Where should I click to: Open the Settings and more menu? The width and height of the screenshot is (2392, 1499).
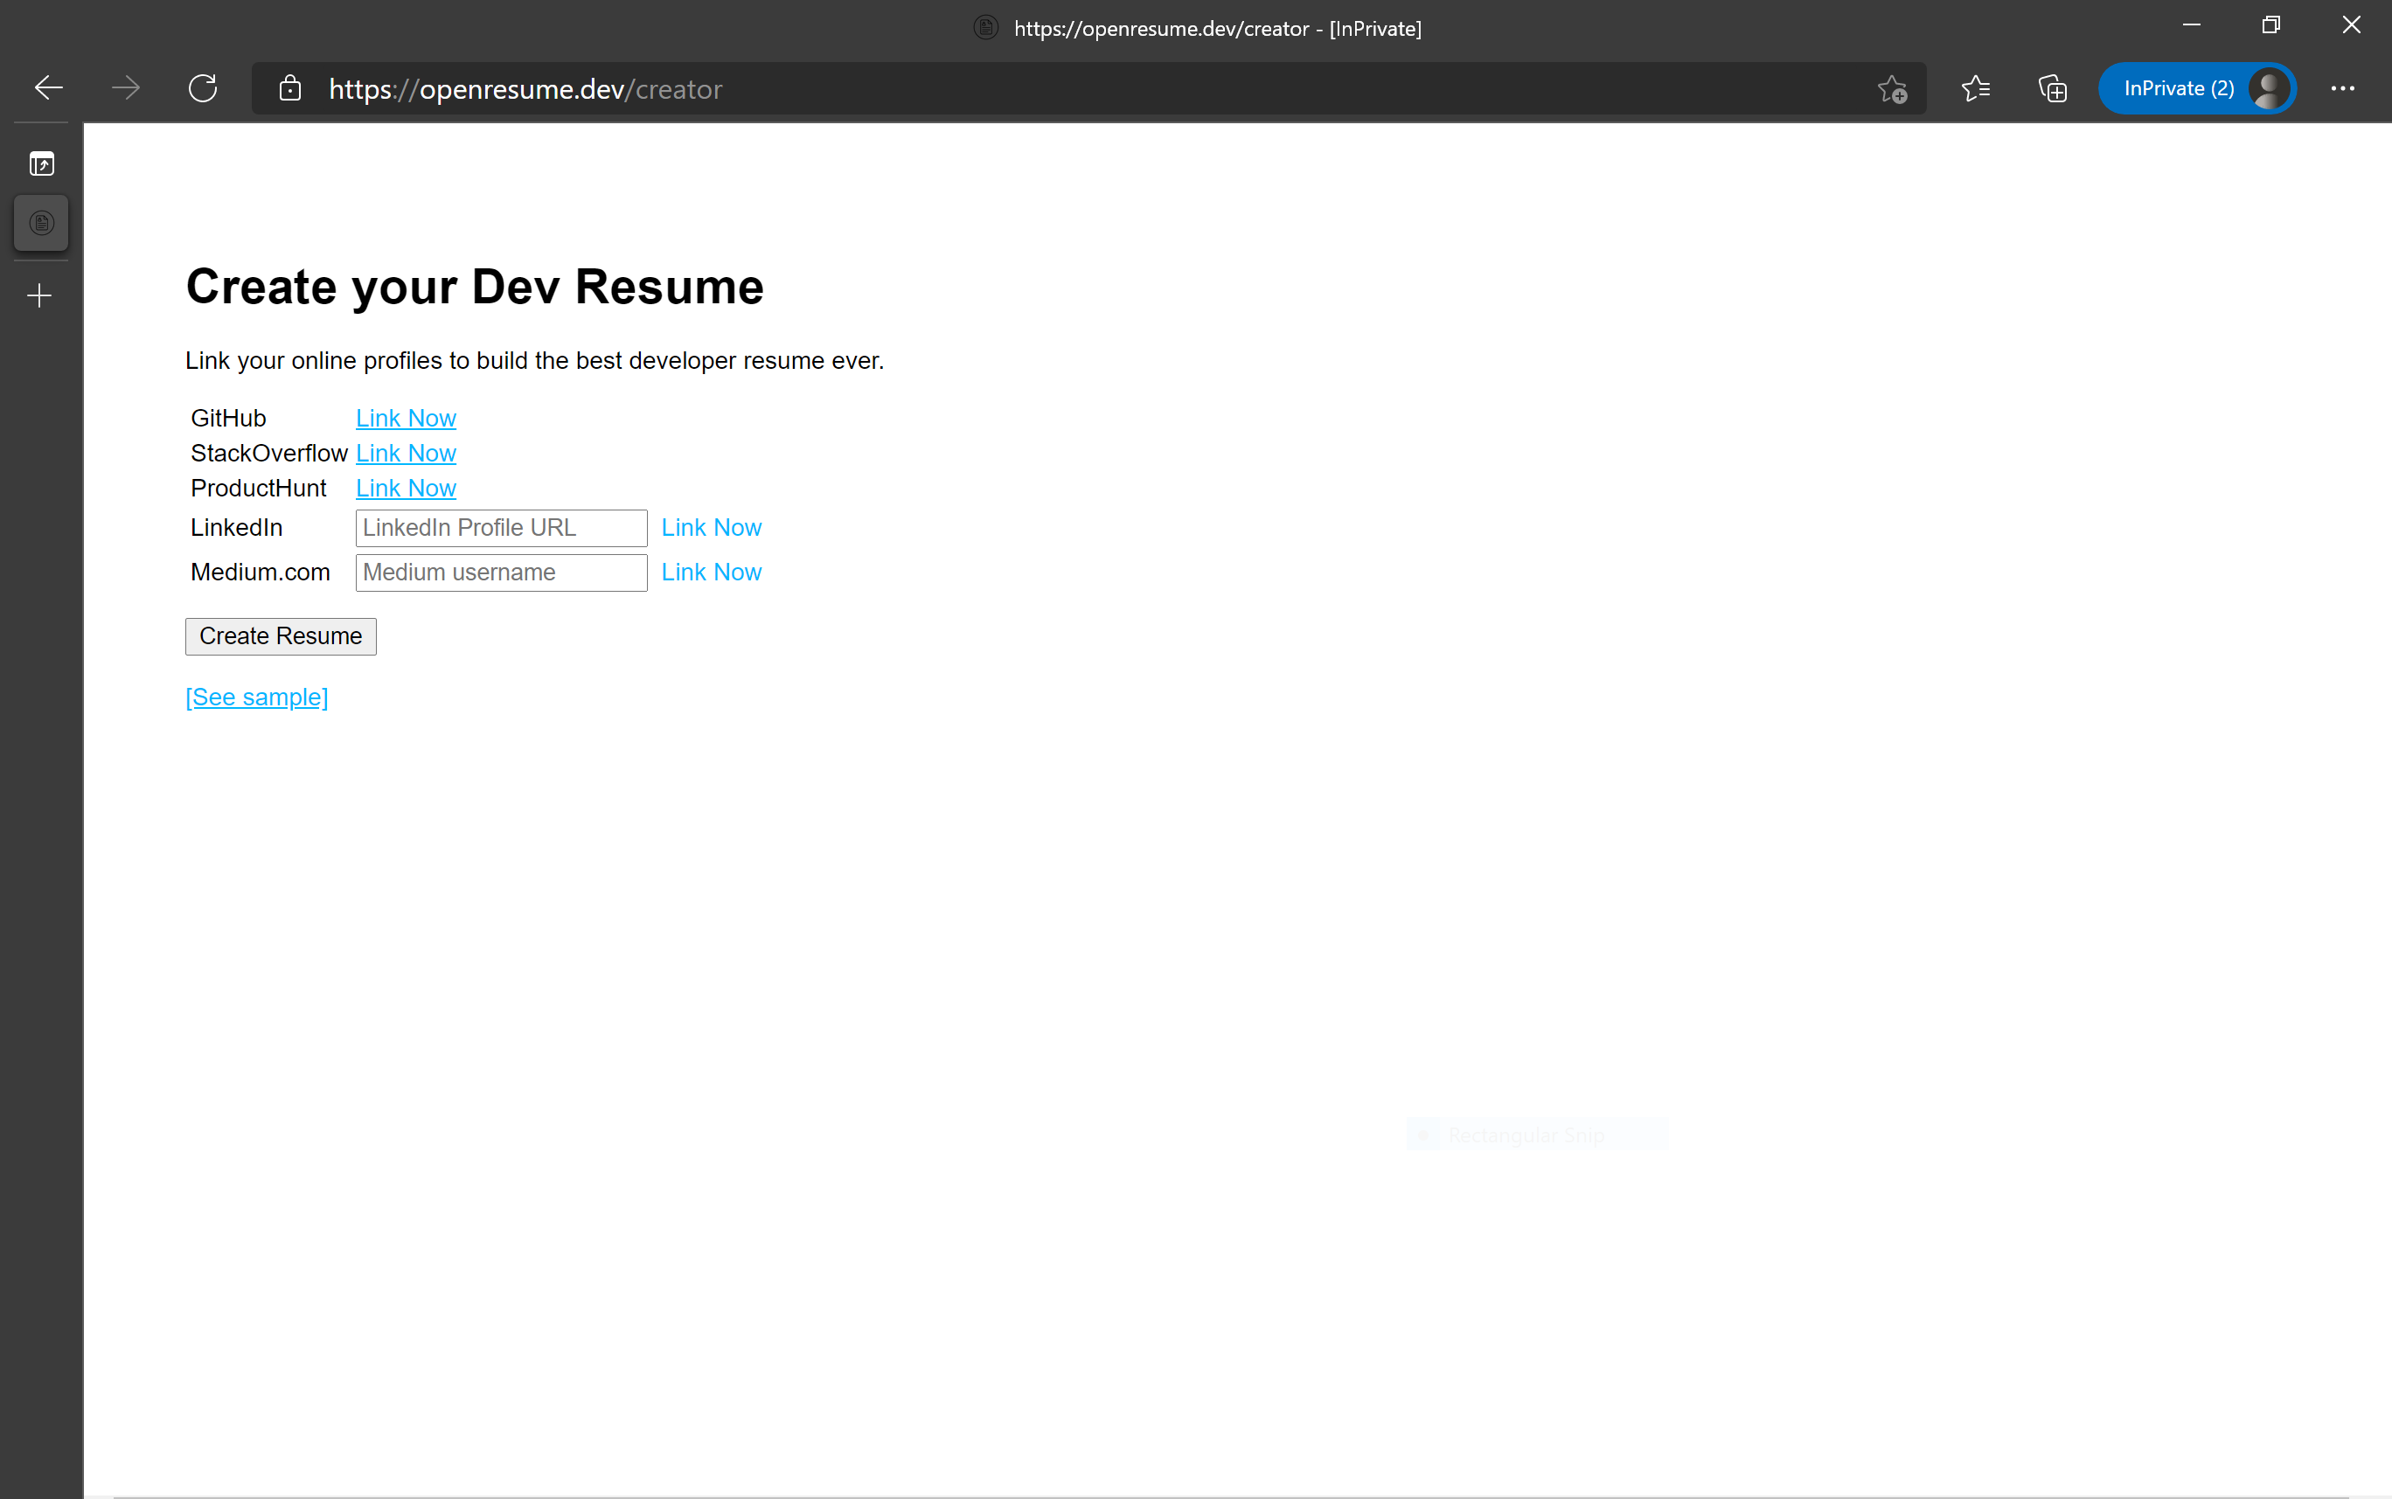coord(2342,88)
